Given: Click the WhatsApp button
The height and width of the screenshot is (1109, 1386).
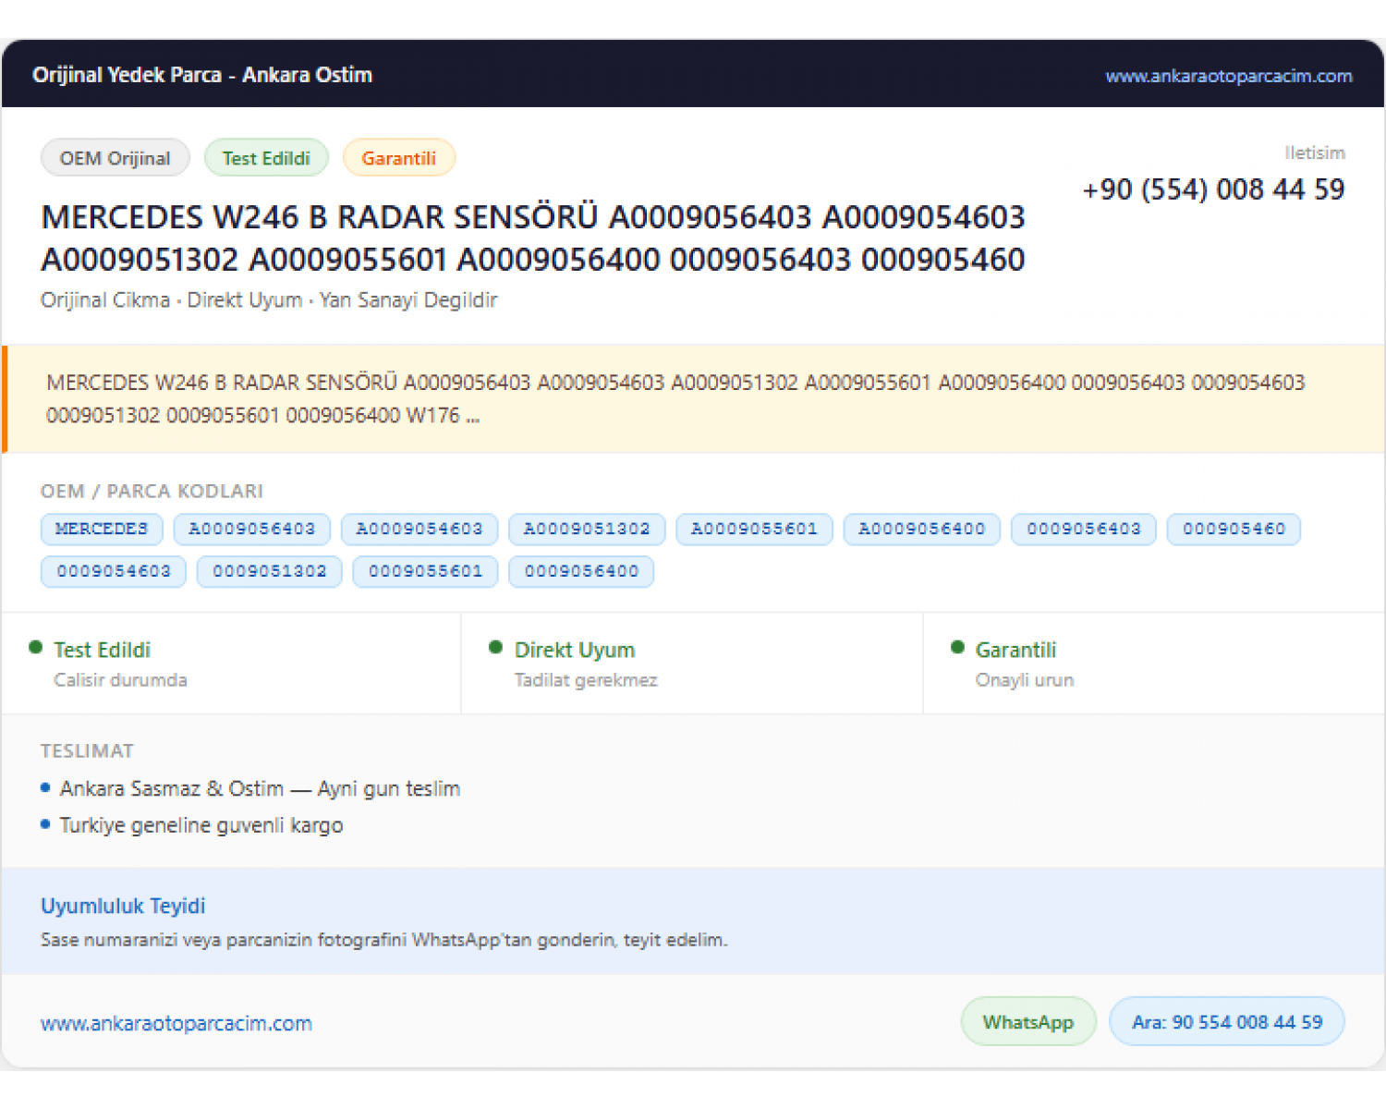Looking at the screenshot, I should tap(1028, 1021).
